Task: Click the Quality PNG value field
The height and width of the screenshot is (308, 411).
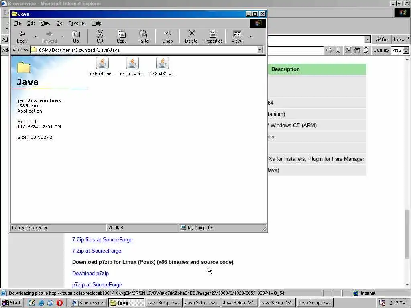Action: [x=397, y=50]
